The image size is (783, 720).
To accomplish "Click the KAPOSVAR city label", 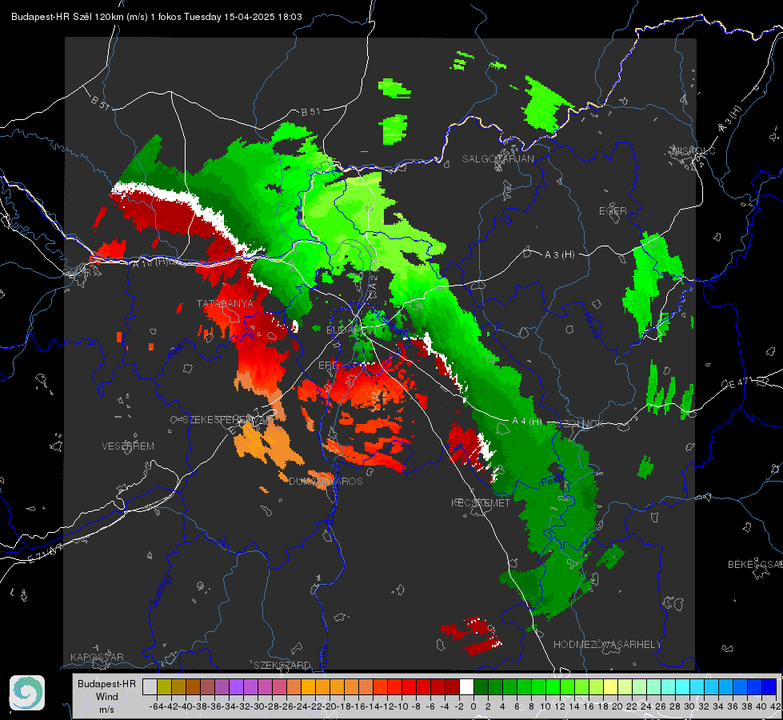I will pyautogui.click(x=97, y=657).
